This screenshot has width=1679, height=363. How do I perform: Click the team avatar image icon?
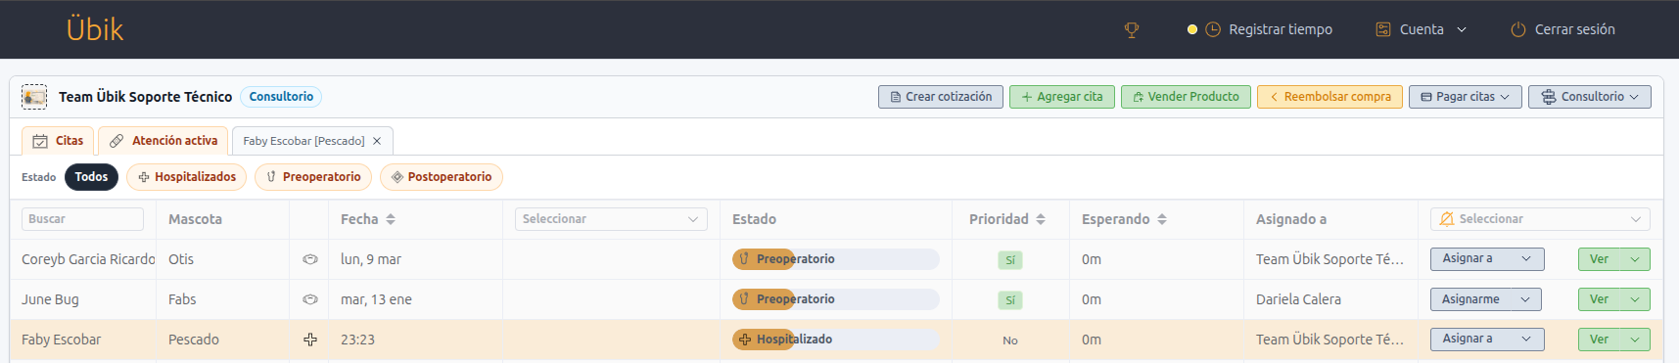(34, 97)
